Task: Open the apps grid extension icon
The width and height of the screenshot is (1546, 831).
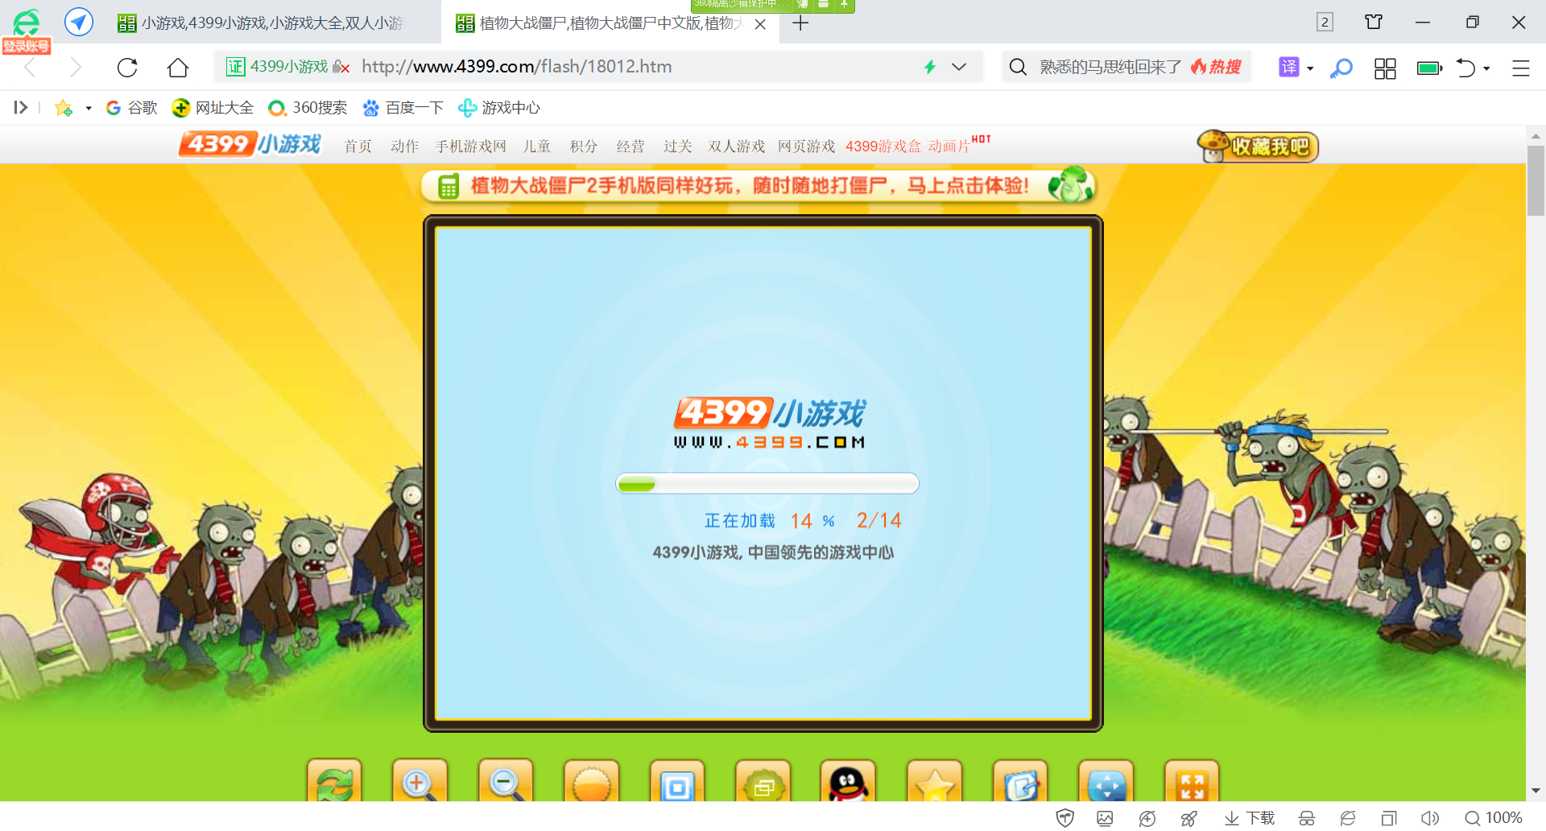Action: pos(1385,68)
